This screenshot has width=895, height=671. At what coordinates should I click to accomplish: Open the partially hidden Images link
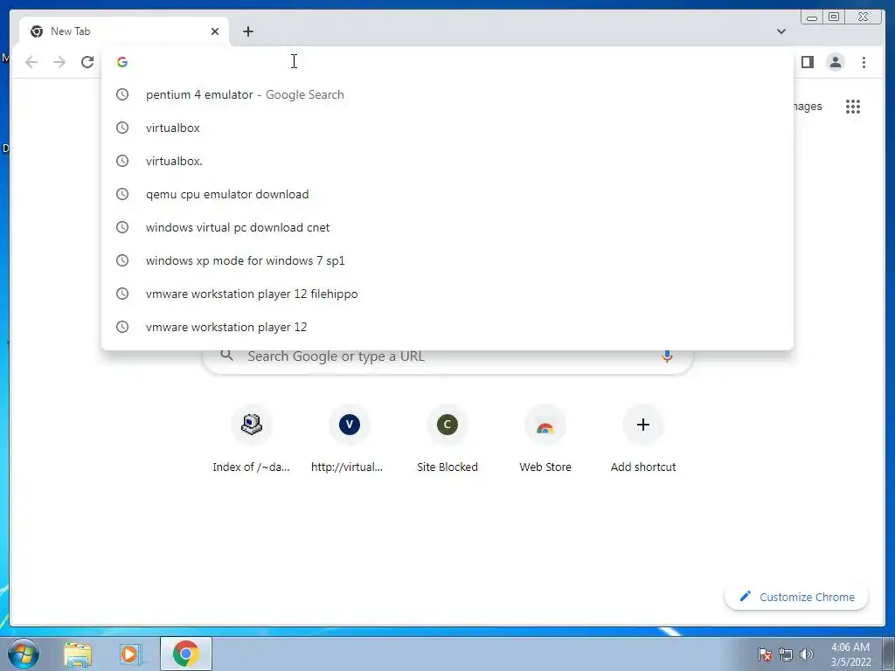point(807,106)
